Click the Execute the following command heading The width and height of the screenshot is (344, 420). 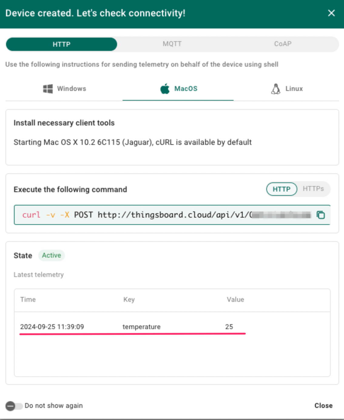70,189
